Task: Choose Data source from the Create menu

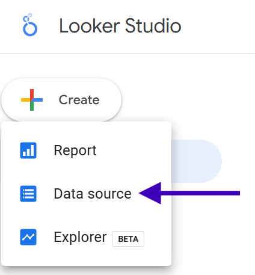Action: [86, 194]
